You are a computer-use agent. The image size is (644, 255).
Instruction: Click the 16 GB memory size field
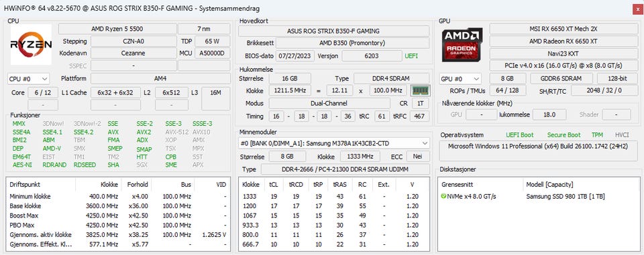(x=290, y=79)
